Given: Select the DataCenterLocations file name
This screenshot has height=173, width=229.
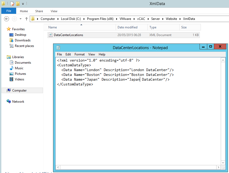Looking at the screenshot, I should point(68,35).
